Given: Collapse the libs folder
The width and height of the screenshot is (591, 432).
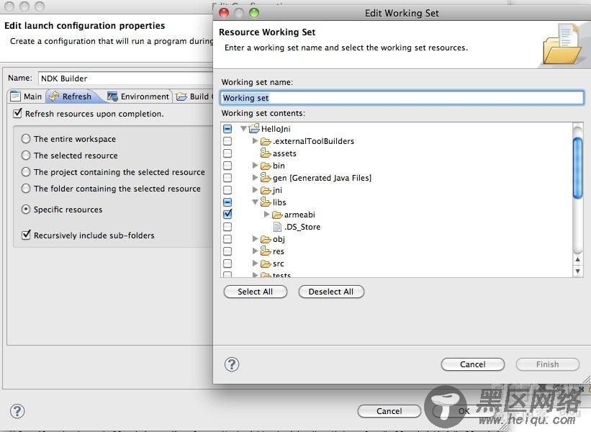Looking at the screenshot, I should click(255, 202).
